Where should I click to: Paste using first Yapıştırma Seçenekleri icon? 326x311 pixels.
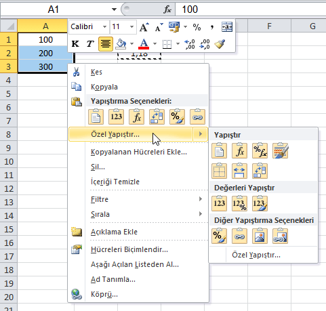click(x=96, y=117)
